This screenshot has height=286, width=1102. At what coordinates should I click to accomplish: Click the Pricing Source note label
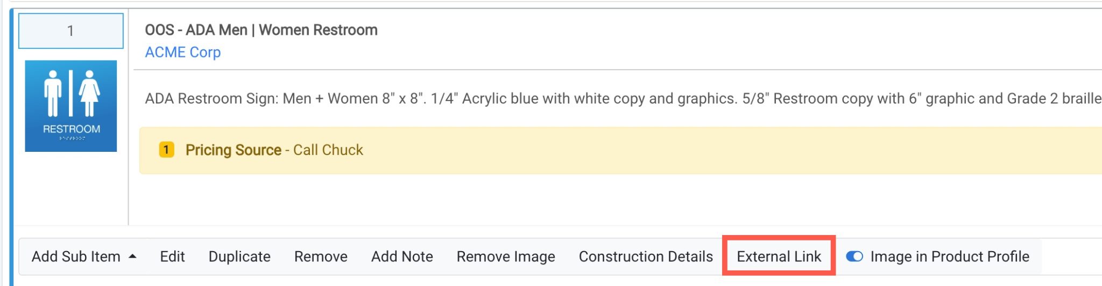click(233, 150)
